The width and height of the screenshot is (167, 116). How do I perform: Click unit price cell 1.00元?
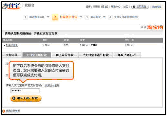pyautogui.click(x=46, y=45)
